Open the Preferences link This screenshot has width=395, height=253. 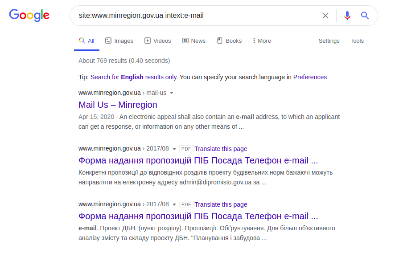[310, 77]
